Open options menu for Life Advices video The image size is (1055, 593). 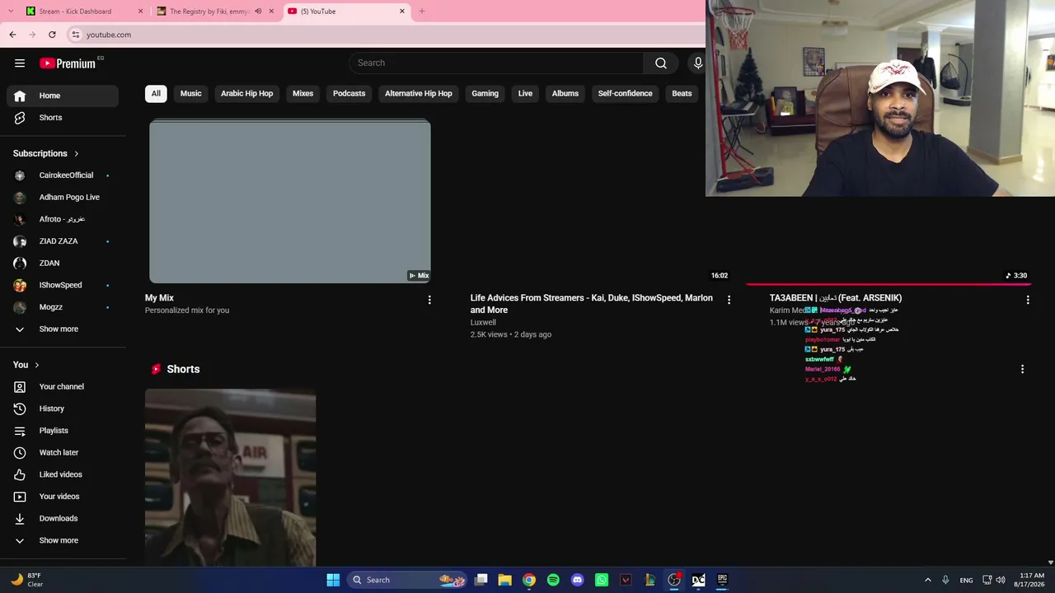729,300
